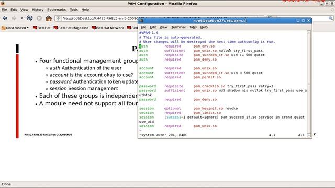Click the Red Hat Magazine bookmark favicon

click(55, 28)
